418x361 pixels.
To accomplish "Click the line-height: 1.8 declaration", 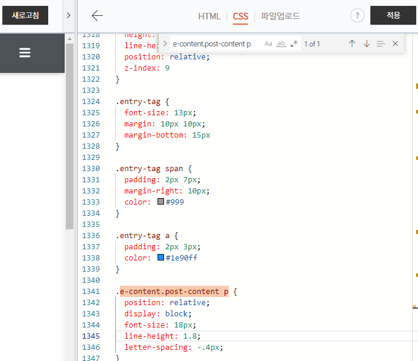I will coord(162,336).
